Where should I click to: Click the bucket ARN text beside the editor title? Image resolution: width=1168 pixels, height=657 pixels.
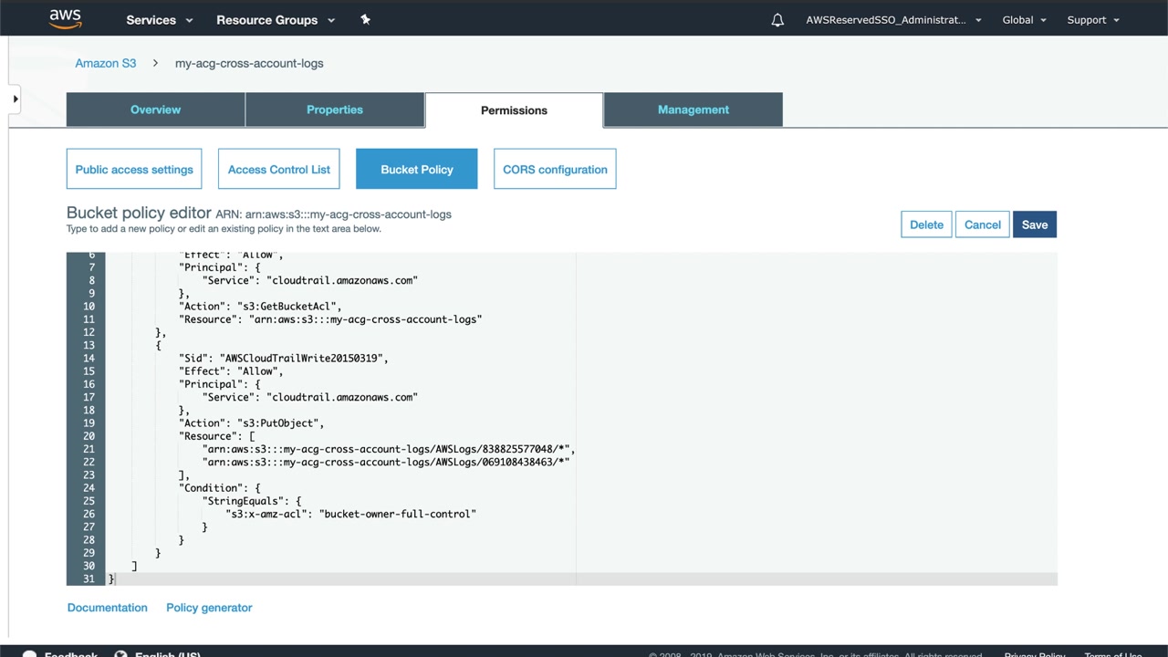(334, 214)
